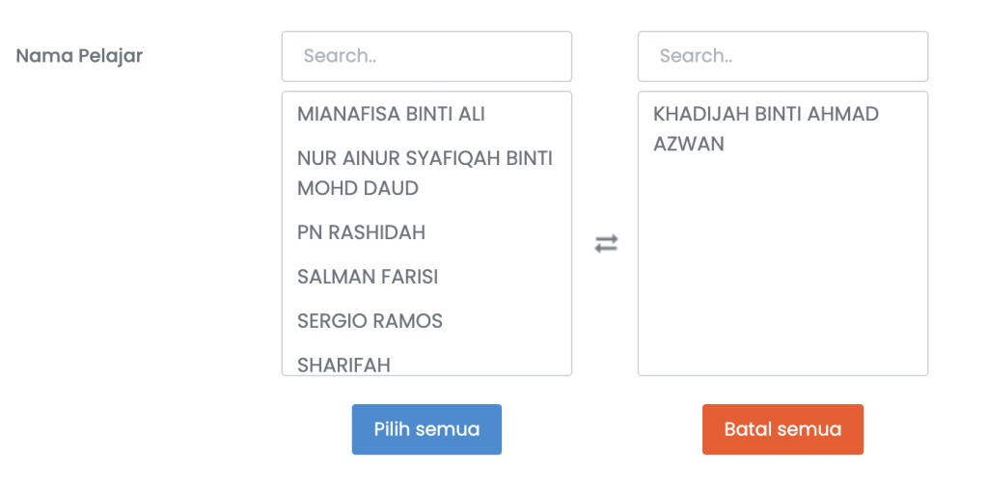Click the swap arrows icon between lists

tap(606, 244)
